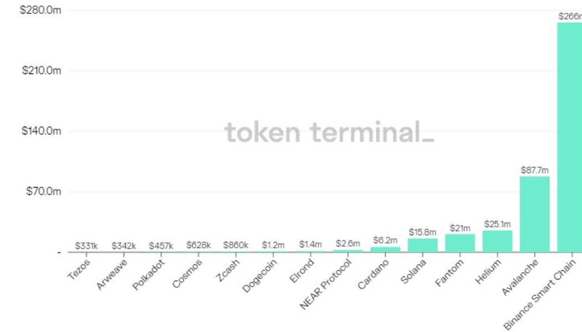Click the $331k value above Tezos
Viewport: 582px width, 332px height.
(x=86, y=245)
